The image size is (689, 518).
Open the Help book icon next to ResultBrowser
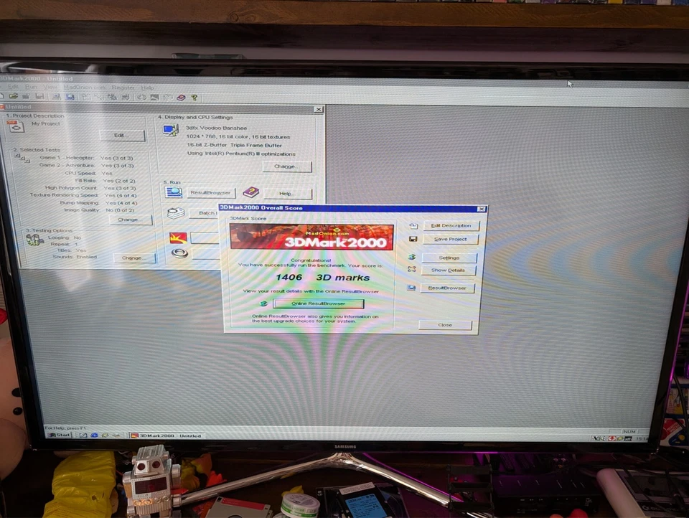pos(250,192)
